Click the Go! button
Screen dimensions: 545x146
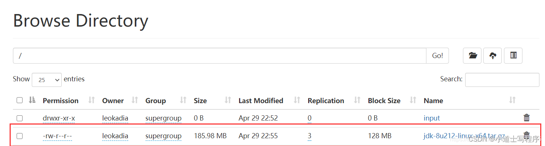(x=437, y=55)
